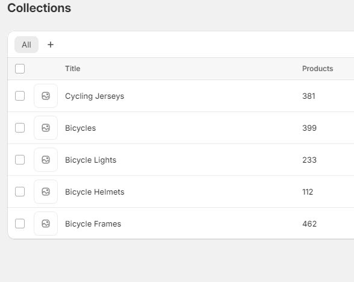
Task: Open the Bicycles collection
Action: (x=81, y=128)
